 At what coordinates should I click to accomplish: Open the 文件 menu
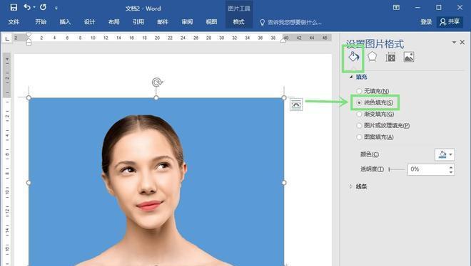14,22
